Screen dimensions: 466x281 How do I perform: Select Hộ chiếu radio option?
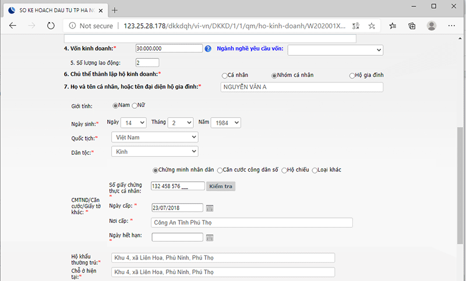coord(284,170)
